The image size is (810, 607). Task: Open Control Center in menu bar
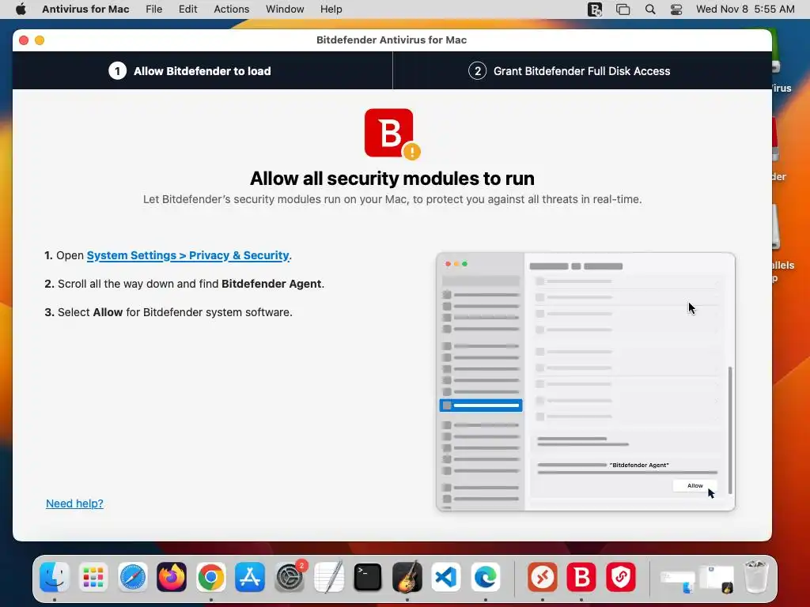click(x=676, y=9)
